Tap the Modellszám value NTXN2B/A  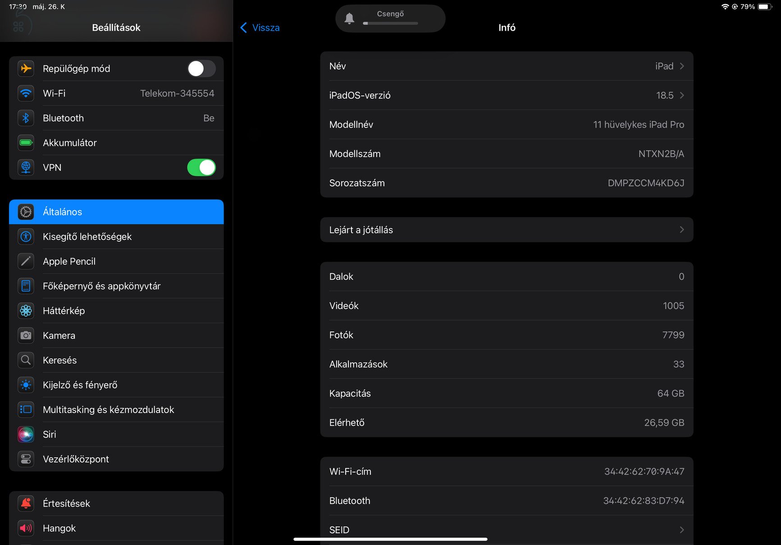point(661,154)
